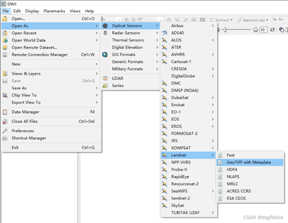The width and height of the screenshot is (288, 223).
Task: Select New in File menu
Action: [51, 64]
